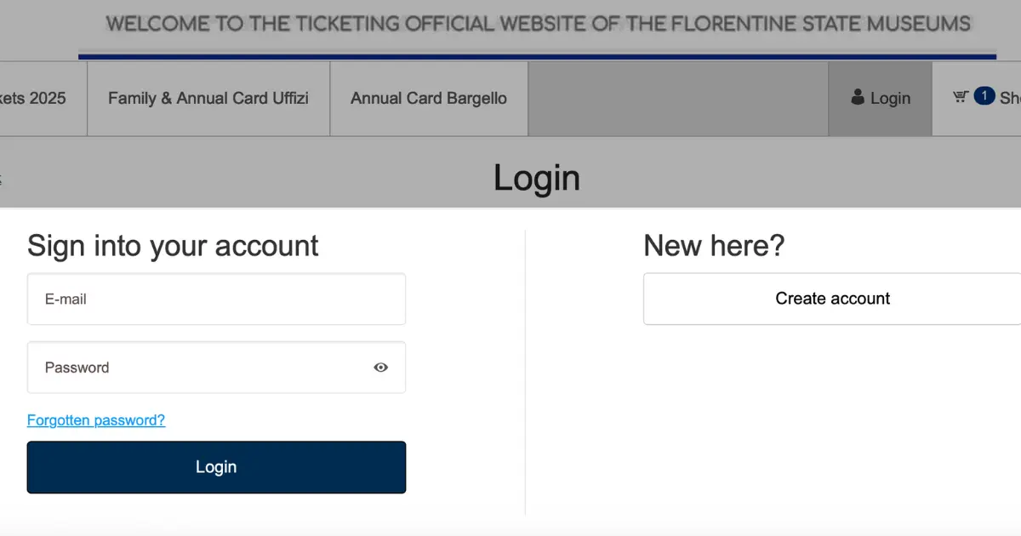Click the blue underline beneath welcome banner
Image resolution: width=1021 pixels, height=536 pixels.
click(537, 57)
